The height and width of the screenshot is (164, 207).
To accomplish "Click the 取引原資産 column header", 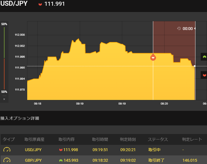I will click(x=34, y=139).
